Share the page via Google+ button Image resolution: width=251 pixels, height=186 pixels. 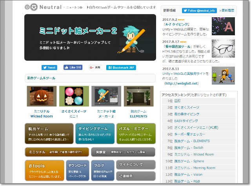(95, 67)
